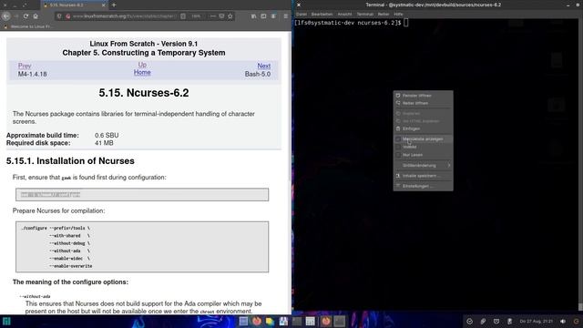Reload the Linux From Scratch page
Viewport: 583px width, 328px height.
click(26, 16)
